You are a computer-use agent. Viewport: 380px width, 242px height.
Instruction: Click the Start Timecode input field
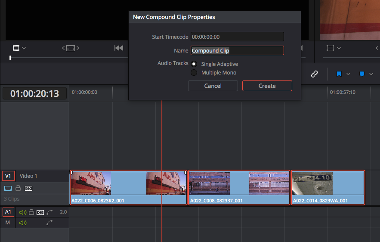coord(237,37)
